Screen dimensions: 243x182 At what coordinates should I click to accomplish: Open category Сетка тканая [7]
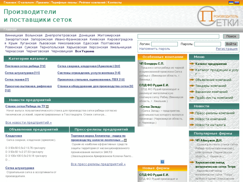[x=17, y=79]
